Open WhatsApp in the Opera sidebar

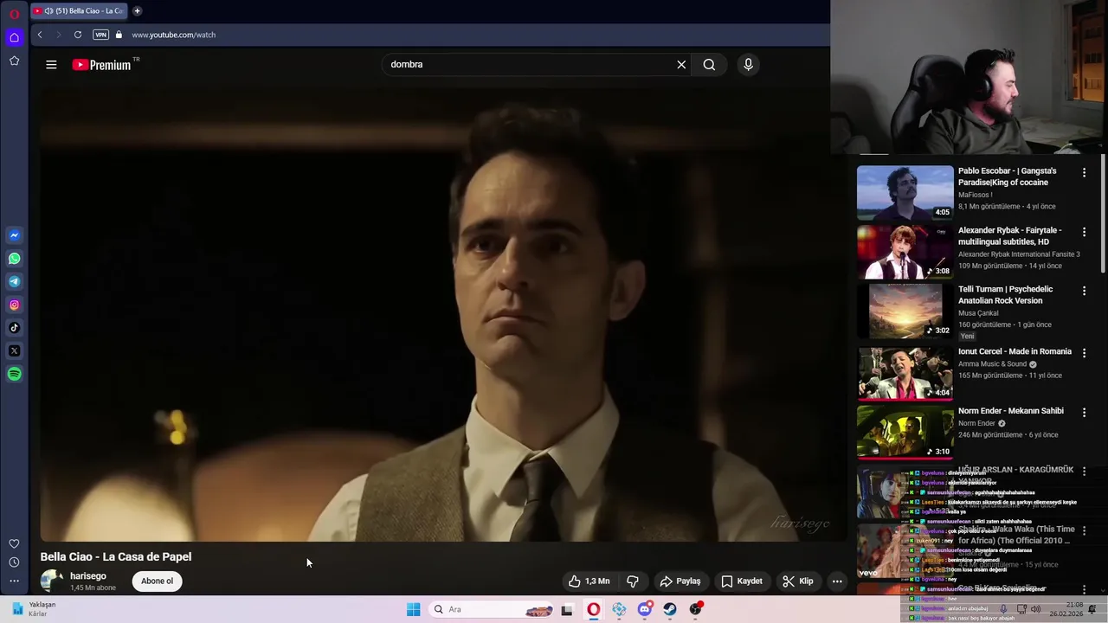14,259
